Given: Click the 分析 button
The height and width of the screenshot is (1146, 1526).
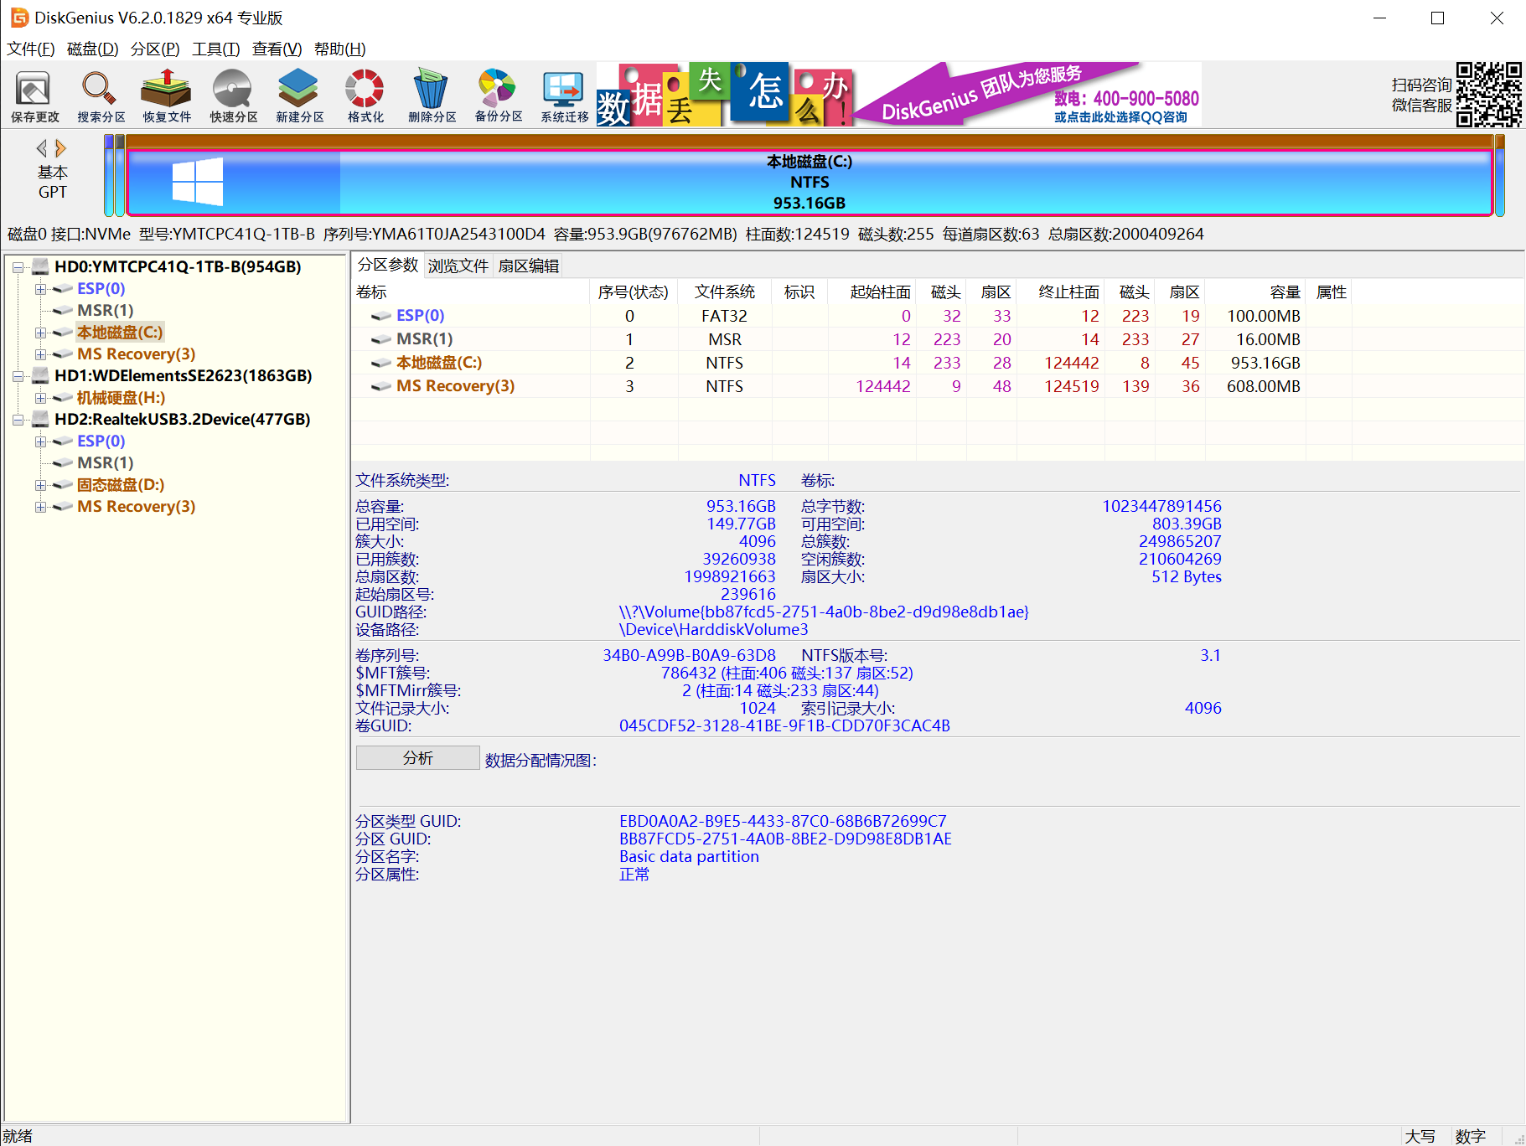Looking at the screenshot, I should click(418, 758).
